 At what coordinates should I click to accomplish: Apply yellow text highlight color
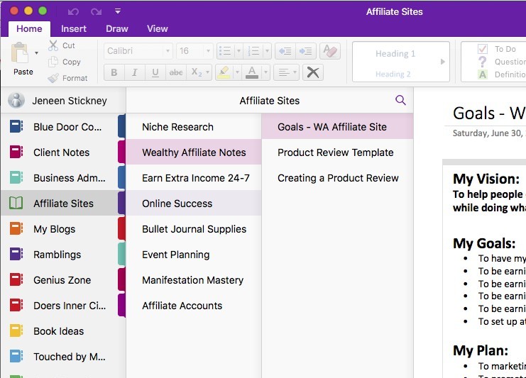coord(224,72)
